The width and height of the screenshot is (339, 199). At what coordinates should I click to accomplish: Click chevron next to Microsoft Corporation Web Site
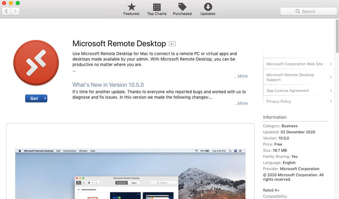331,64
